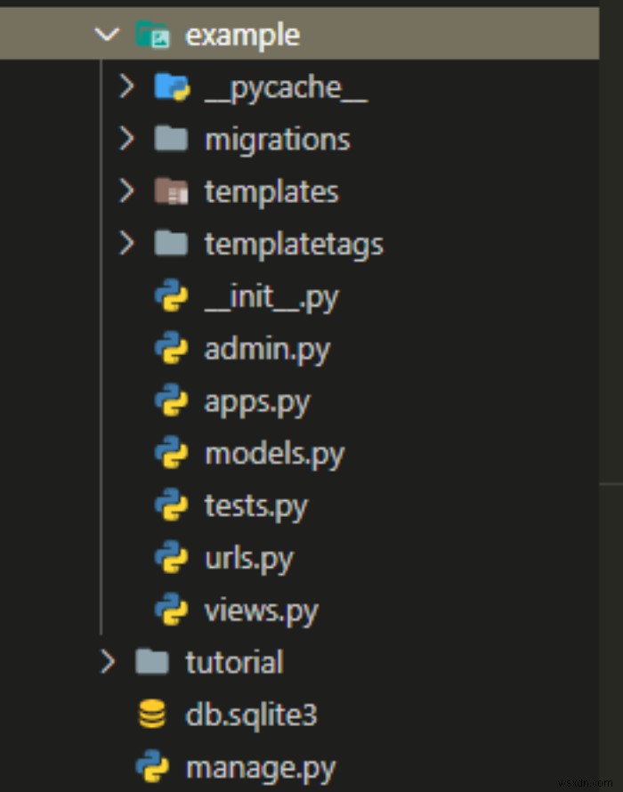This screenshot has width=623, height=792.
Task: Click the Python icon next to admin.py
Action: (x=174, y=348)
